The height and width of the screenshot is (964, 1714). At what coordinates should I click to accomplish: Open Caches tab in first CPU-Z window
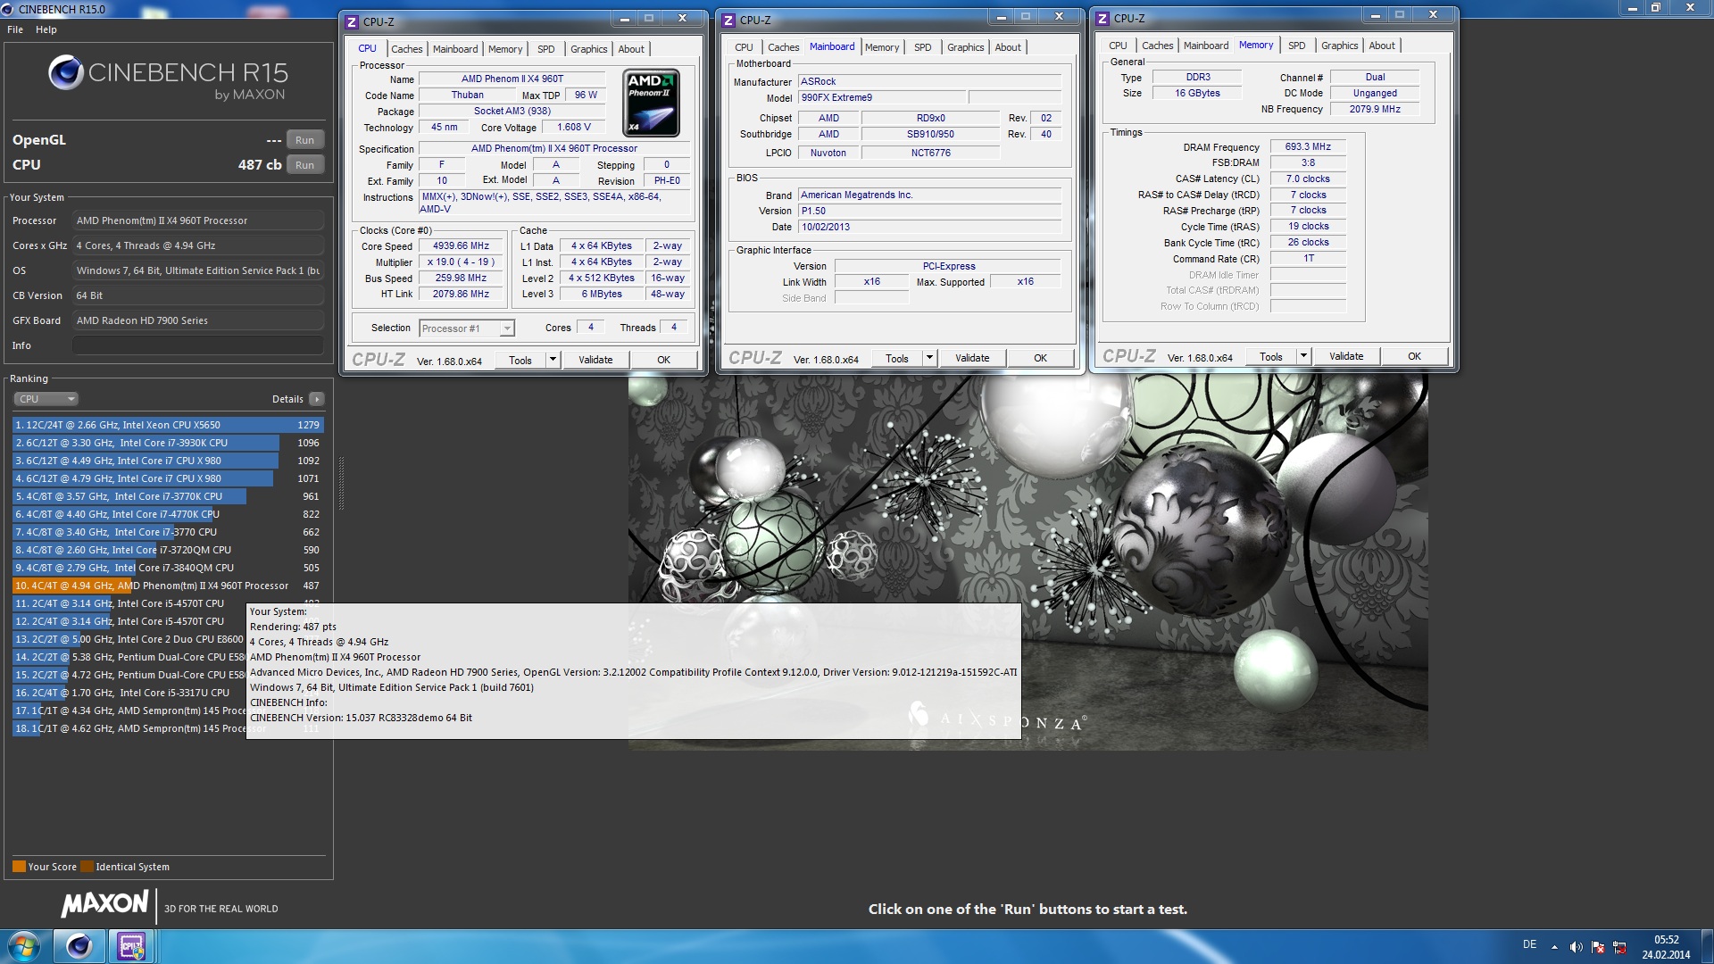(x=406, y=49)
